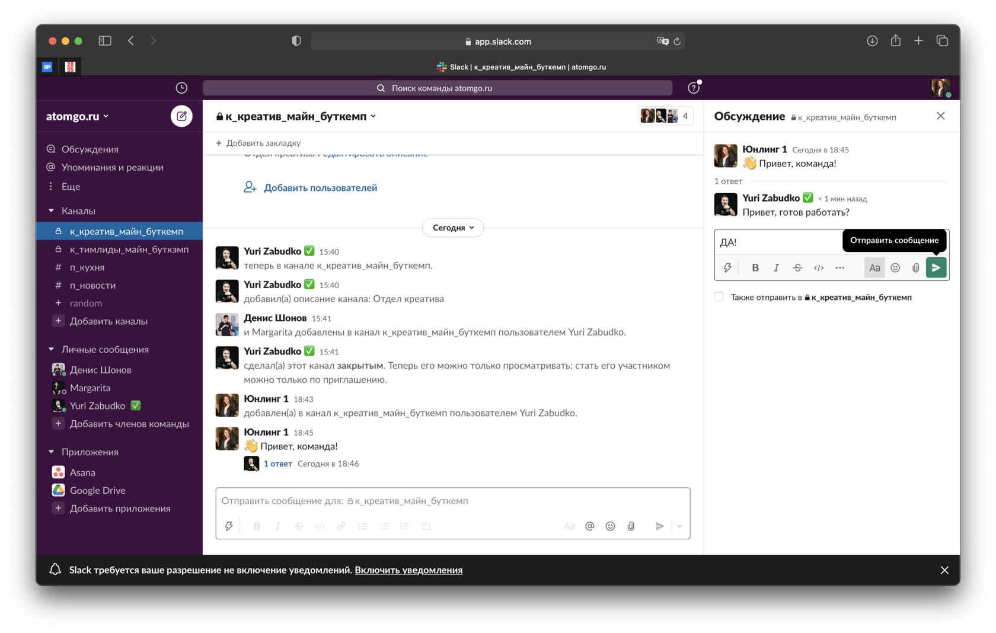Apply italic in the thread reply

[x=776, y=268]
